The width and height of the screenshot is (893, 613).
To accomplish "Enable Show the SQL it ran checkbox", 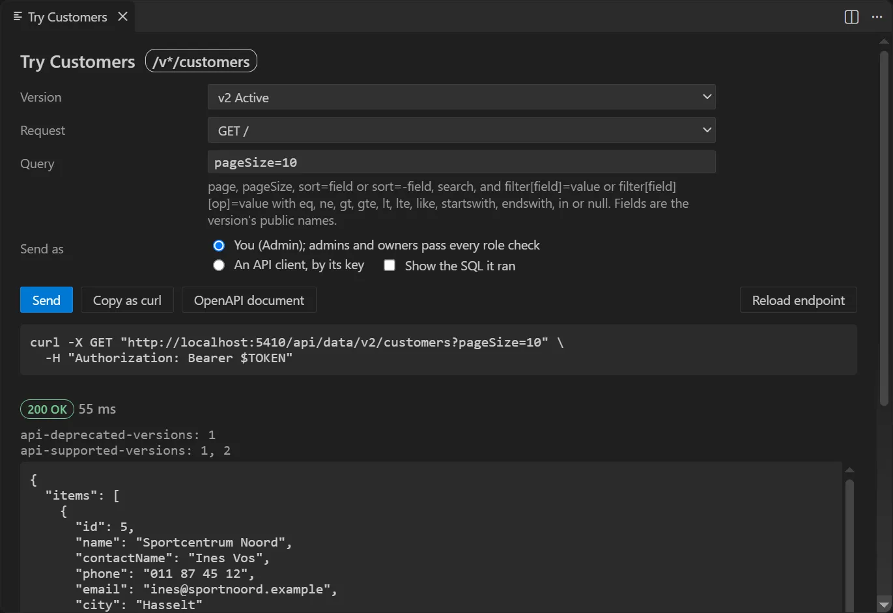I will click(x=390, y=265).
